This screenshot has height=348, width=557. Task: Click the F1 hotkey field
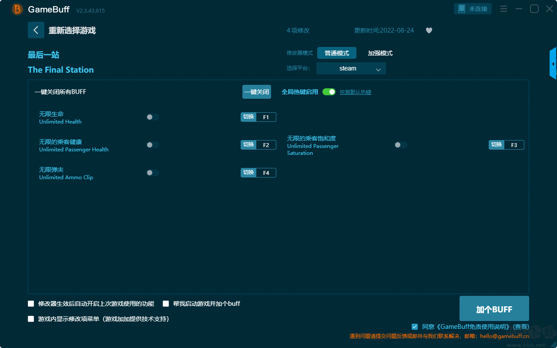coord(266,117)
